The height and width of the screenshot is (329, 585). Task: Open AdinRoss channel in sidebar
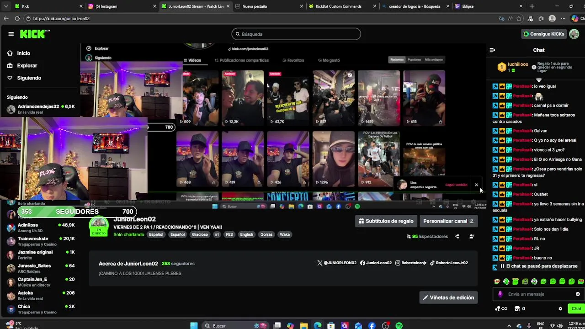click(x=40, y=228)
